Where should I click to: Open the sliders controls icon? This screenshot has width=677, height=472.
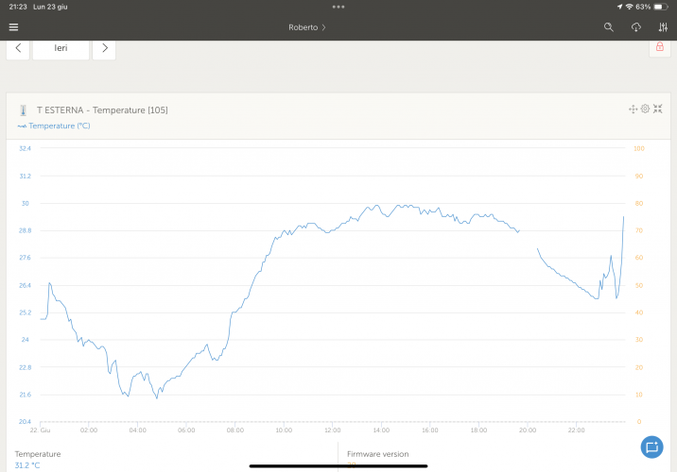click(x=663, y=27)
